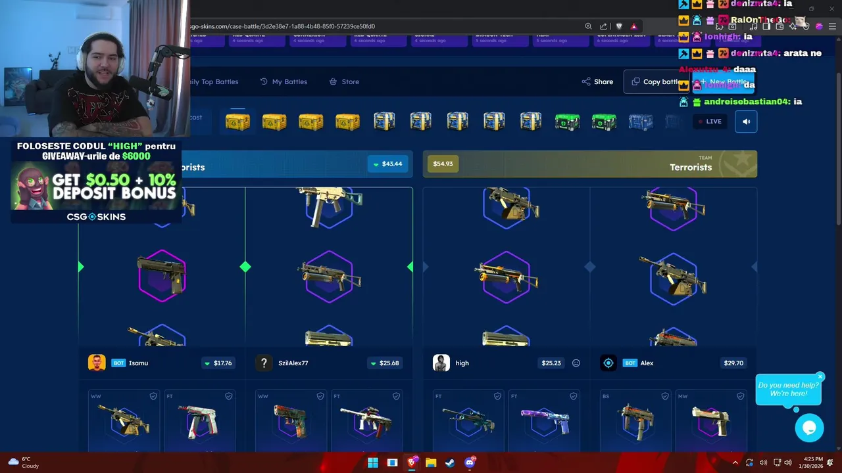Click the shield check on Isamu's FT item
The image size is (842, 473).
(x=229, y=396)
